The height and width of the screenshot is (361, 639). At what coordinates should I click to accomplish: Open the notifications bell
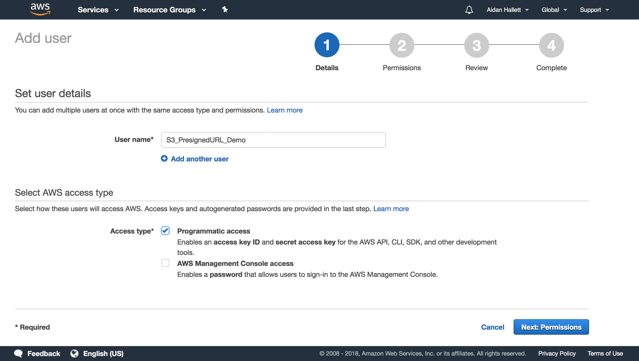pyautogui.click(x=469, y=10)
